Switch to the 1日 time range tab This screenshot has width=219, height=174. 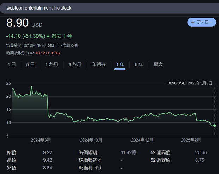click(12, 65)
